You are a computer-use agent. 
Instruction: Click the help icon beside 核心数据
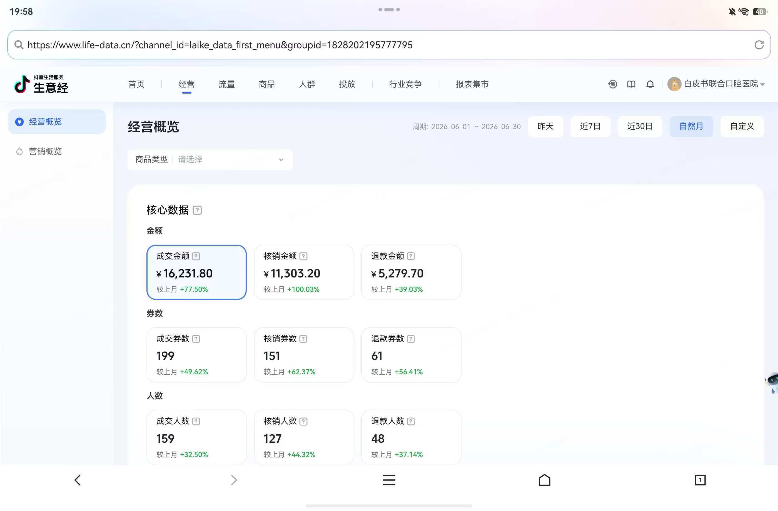(197, 210)
